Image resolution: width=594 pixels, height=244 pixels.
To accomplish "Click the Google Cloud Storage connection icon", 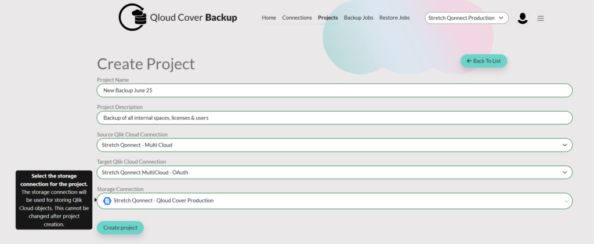I will (107, 201).
